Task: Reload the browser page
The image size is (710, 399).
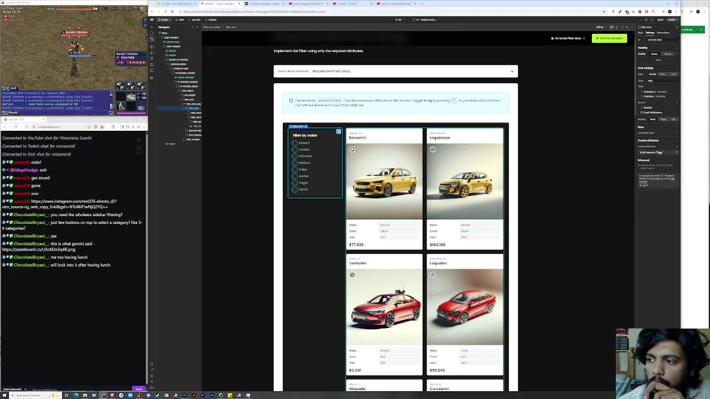Action: [165, 12]
